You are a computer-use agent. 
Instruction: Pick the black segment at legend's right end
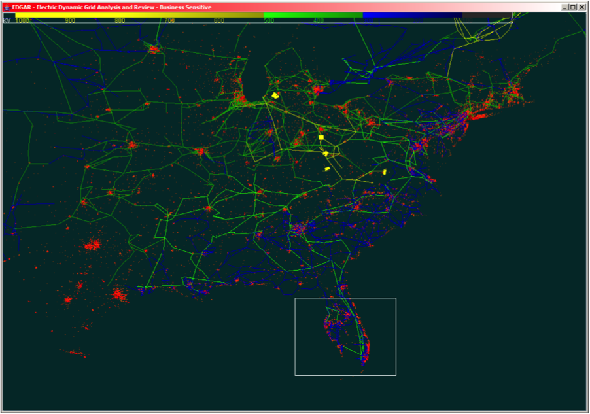pyautogui.click(x=487, y=14)
